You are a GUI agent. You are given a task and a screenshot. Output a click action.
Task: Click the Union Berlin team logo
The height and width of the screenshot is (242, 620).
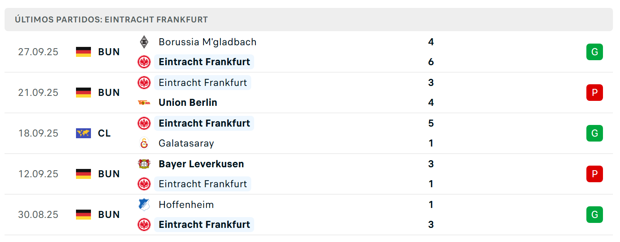click(144, 103)
